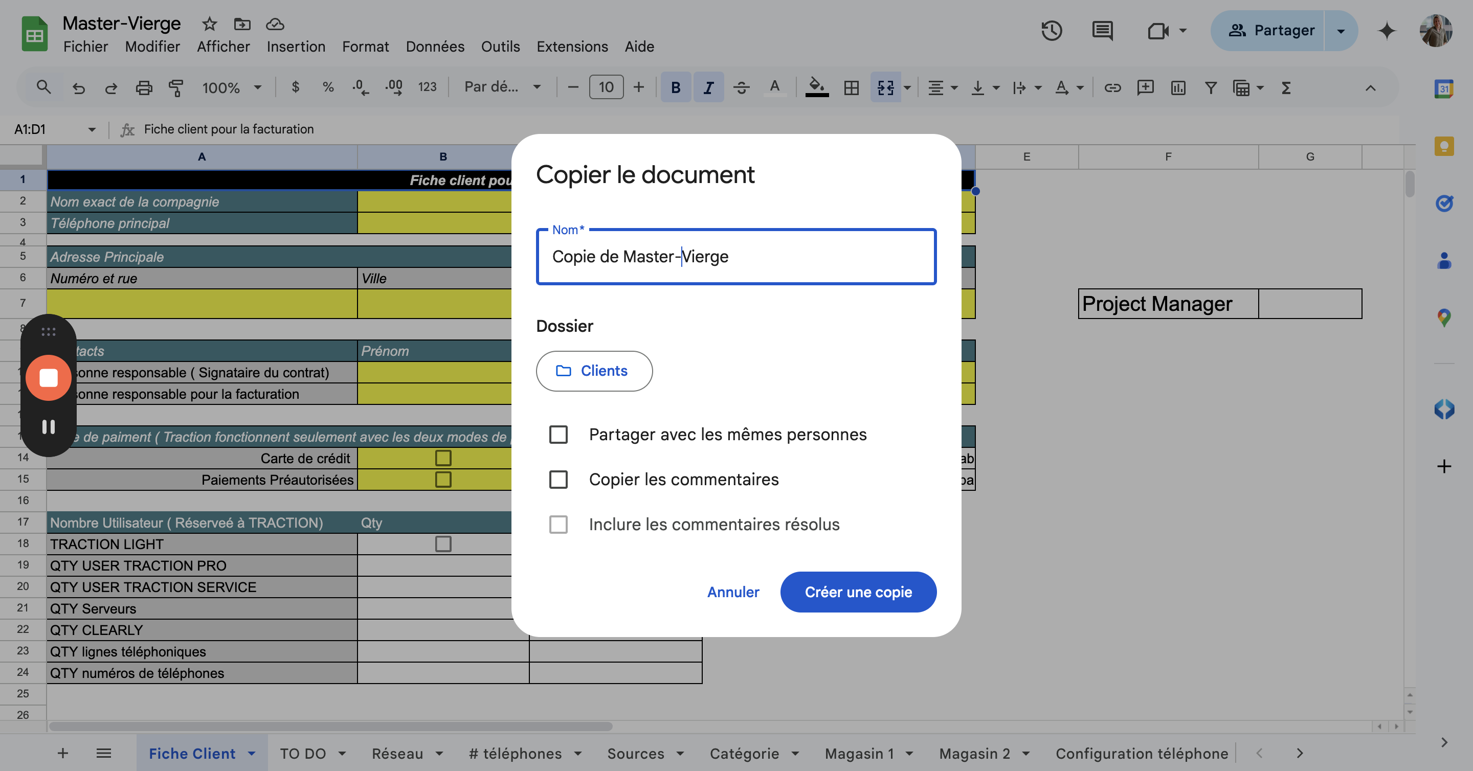
Task: Create a filter funnel icon
Action: pyautogui.click(x=1211, y=87)
